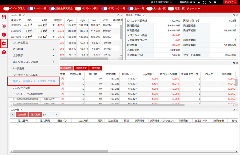
Task: Maximize the 注文一覧 panel
Action: pyautogui.click(x=234, y=110)
